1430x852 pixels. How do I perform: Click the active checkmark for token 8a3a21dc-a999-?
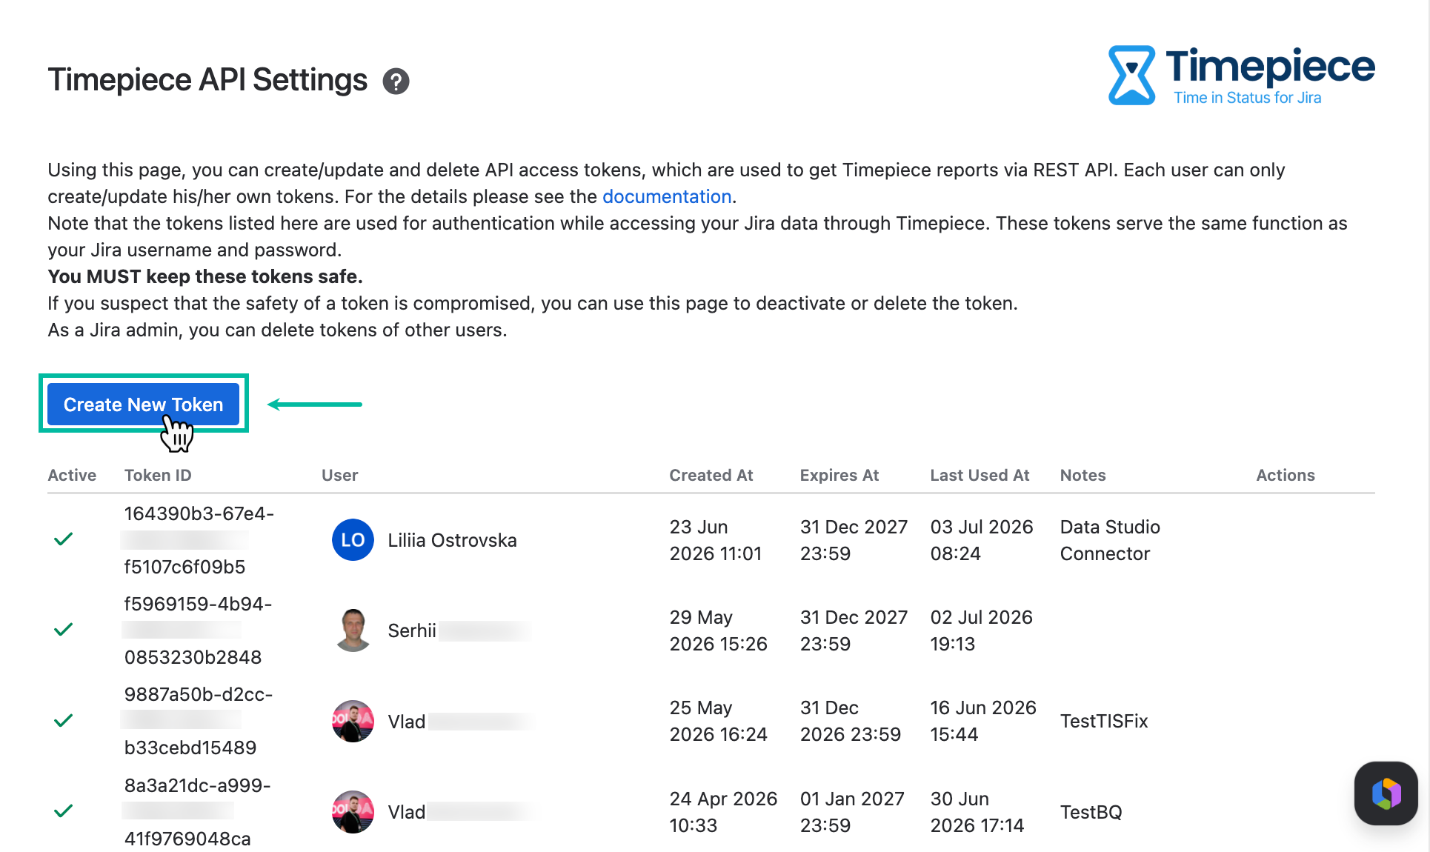(x=64, y=811)
